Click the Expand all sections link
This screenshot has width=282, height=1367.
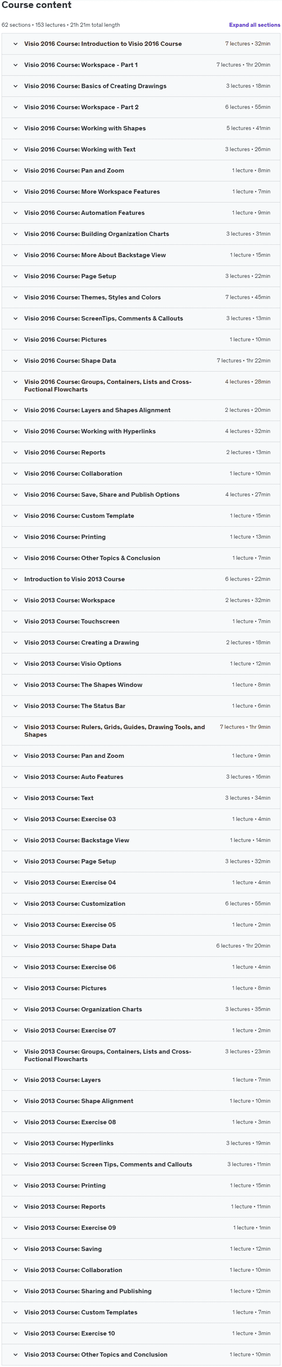255,25
